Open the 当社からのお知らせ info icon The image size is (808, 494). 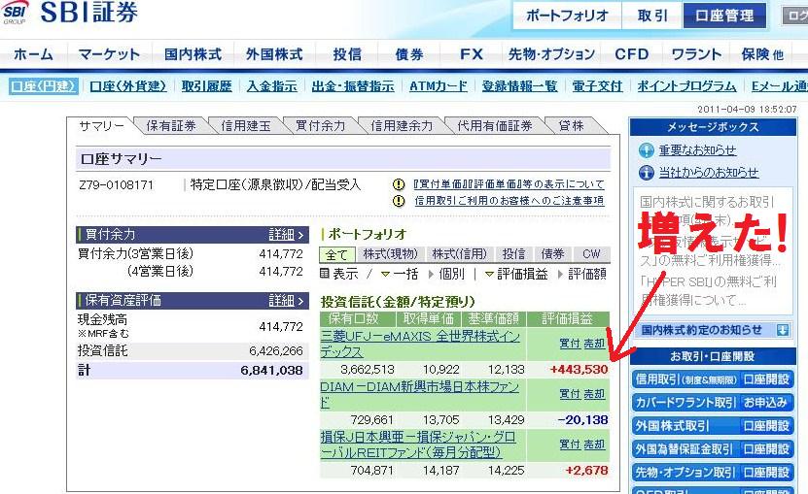[647, 173]
